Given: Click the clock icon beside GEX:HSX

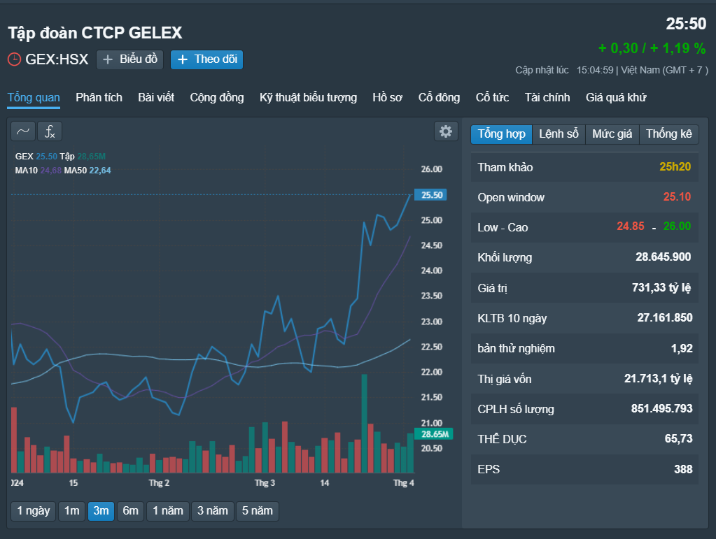Looking at the screenshot, I should [x=14, y=59].
